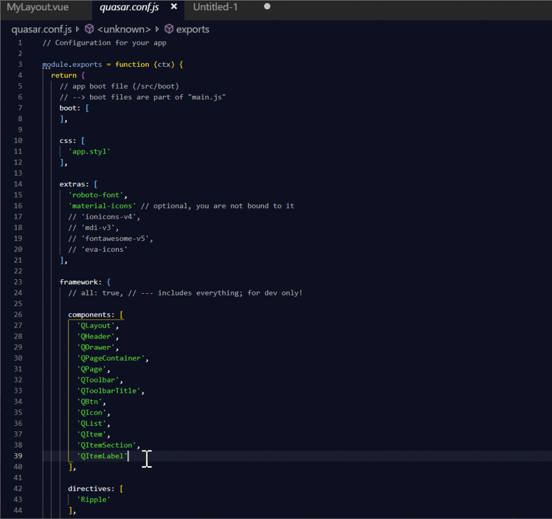Click the cube icon beside exports breadcrumb

pyautogui.click(x=169, y=29)
